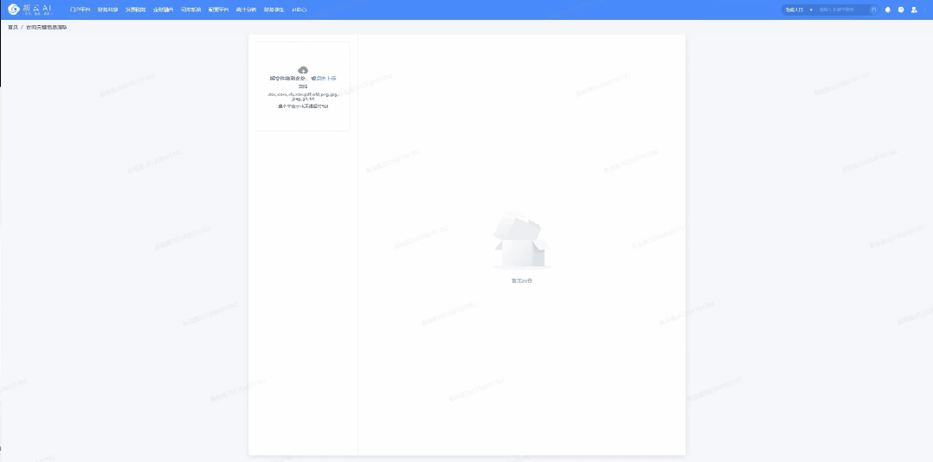Viewport: 933px width, 462px height.
Task: Click the search magnifier icon in header
Action: tap(874, 10)
